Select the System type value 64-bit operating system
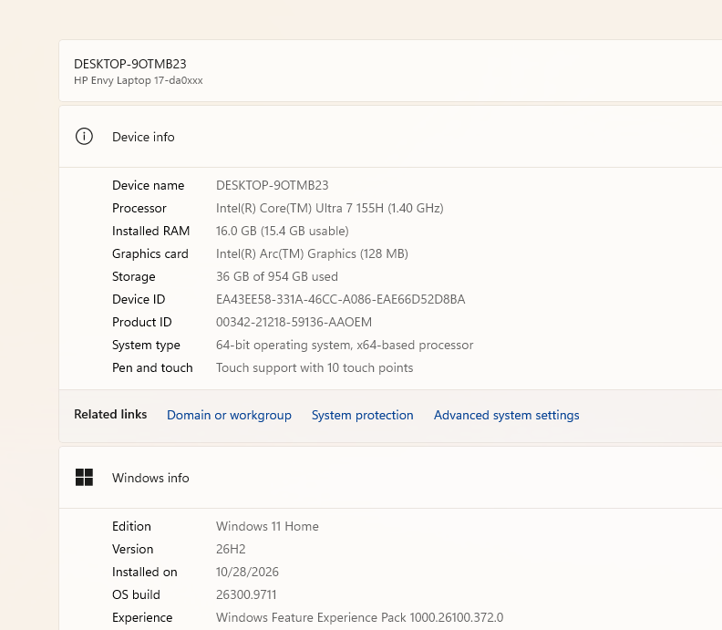This screenshot has height=630, width=722. coord(345,345)
